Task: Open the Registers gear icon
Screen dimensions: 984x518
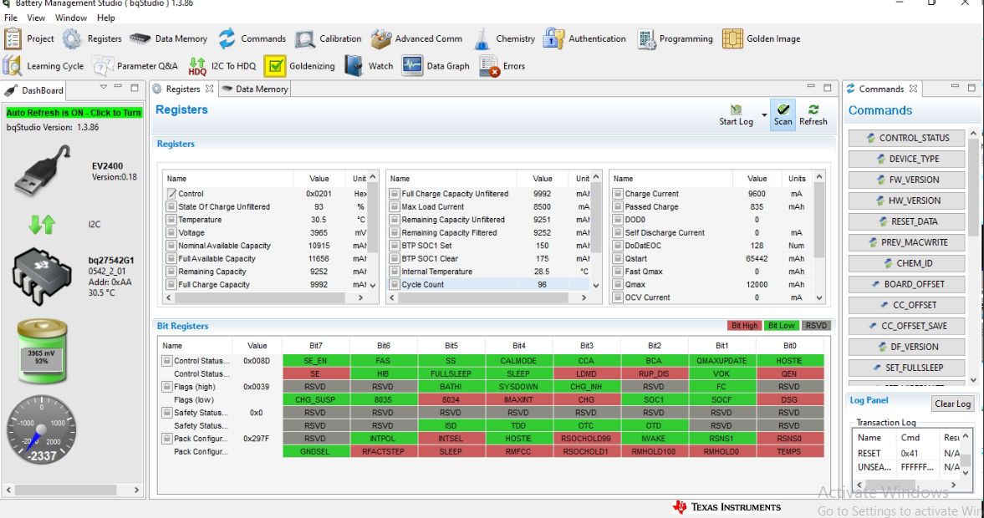Action: click(x=72, y=39)
